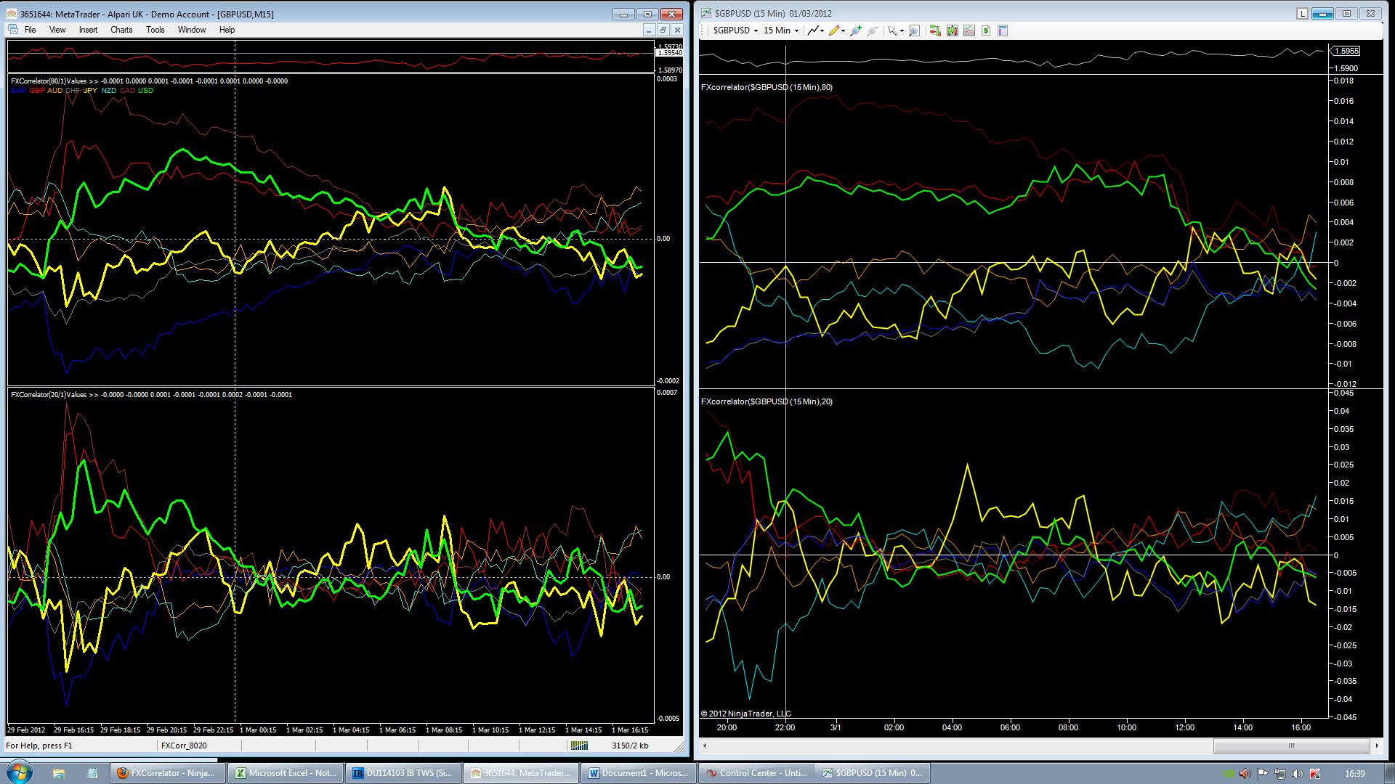Open Windows Explorer folder icon on taskbar
The image size is (1395, 784).
[59, 773]
